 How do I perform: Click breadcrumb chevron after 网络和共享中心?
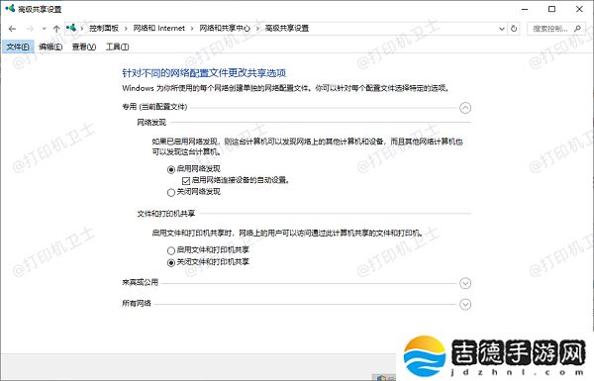click(257, 29)
